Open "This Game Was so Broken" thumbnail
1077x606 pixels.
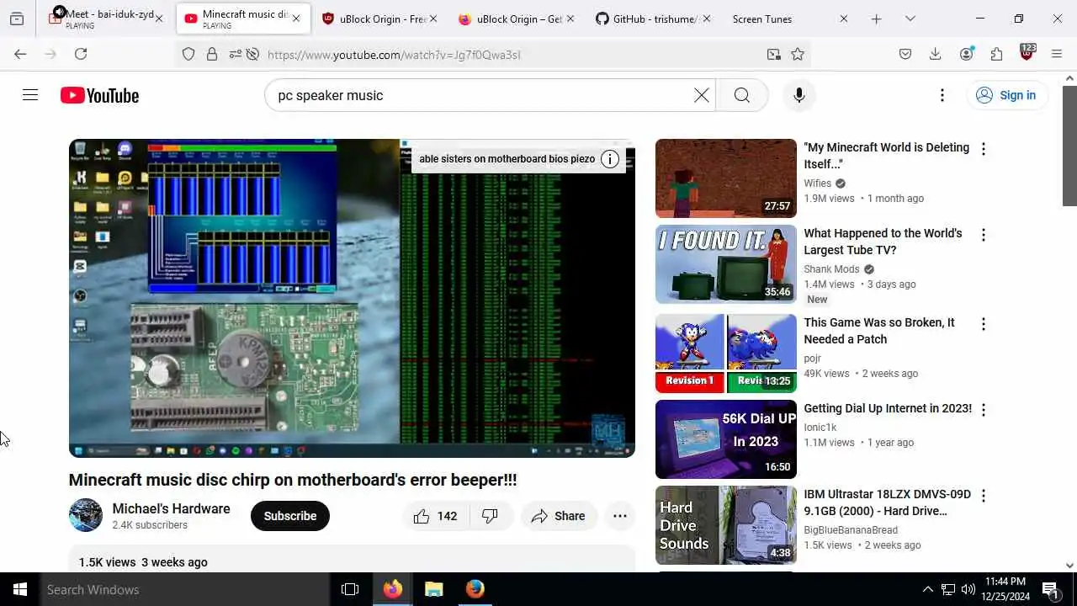click(725, 353)
